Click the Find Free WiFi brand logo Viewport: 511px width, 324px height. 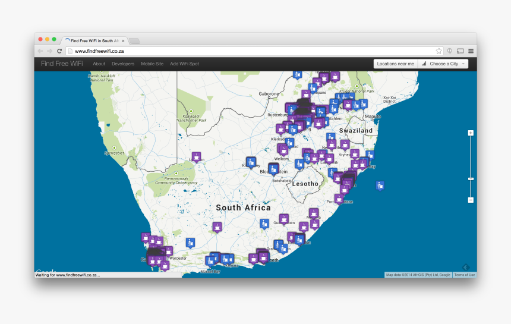[x=62, y=64]
